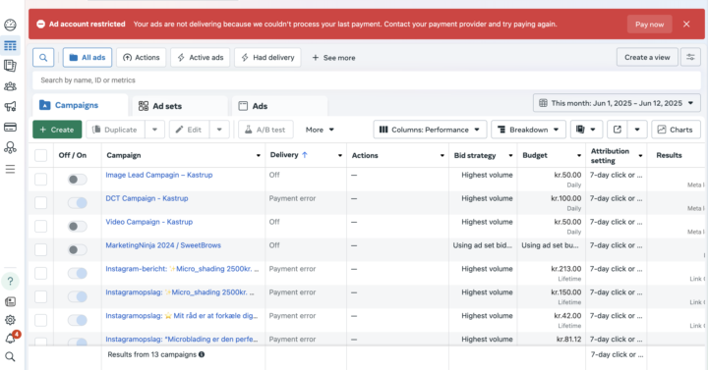
Task: Check the Video Campaign - Kastrup row checkbox
Action: [x=40, y=227]
